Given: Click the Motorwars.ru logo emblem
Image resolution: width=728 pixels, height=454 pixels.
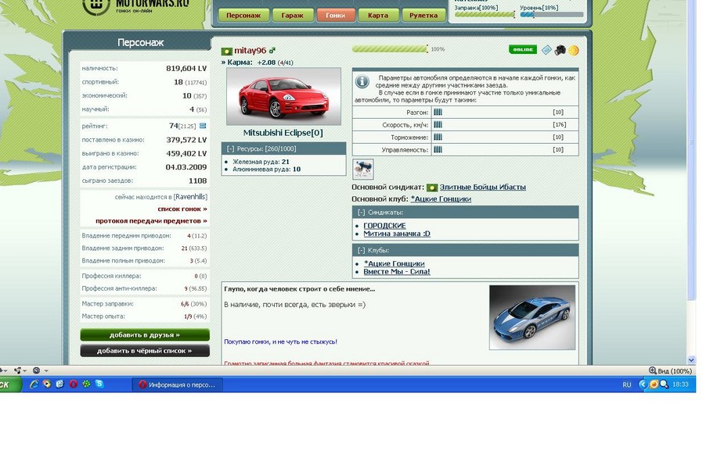Looking at the screenshot, I should [96, 5].
